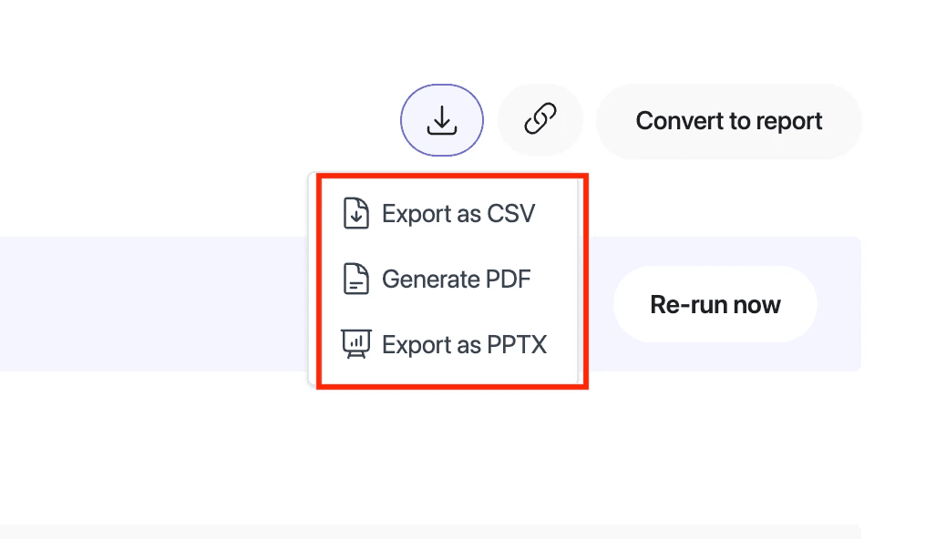Choose Export as CSV from the menu
926x539 pixels.
click(x=456, y=213)
